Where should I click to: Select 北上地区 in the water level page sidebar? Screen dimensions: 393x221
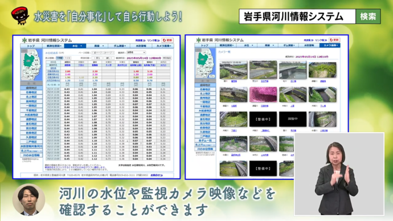pyautogui.click(x=31, y=97)
